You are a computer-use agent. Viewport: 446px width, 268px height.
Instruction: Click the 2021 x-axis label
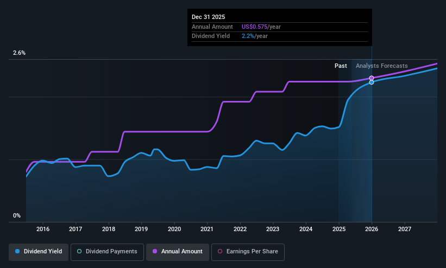click(x=207, y=229)
